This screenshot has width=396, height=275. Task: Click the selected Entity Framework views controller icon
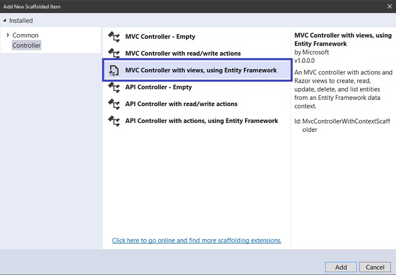pos(114,70)
